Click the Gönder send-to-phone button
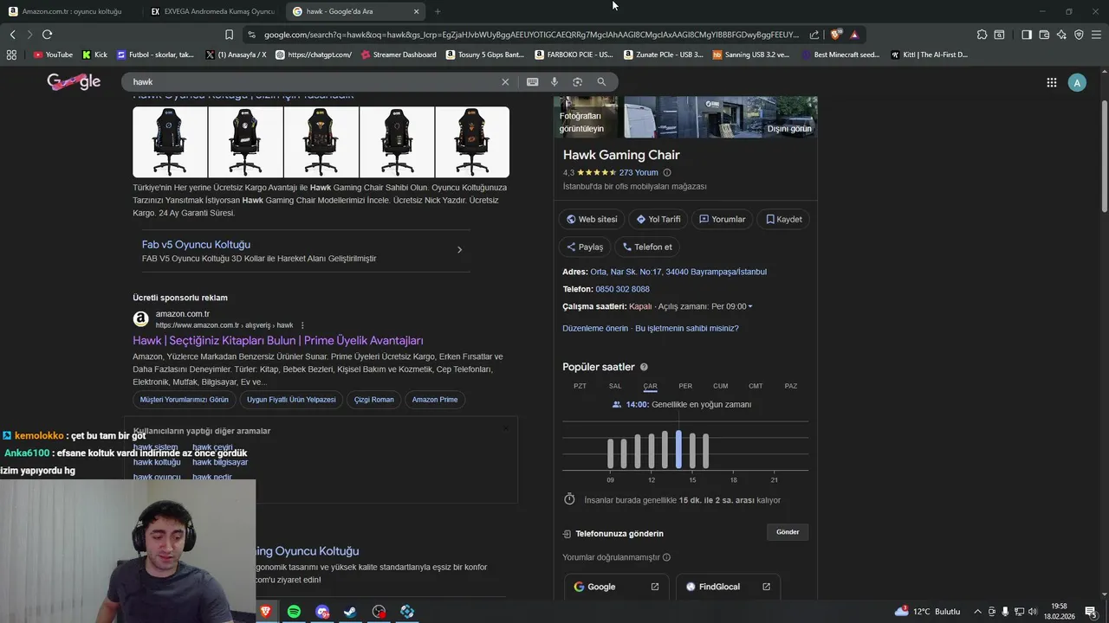Image resolution: width=1109 pixels, height=623 pixels. pos(788,532)
